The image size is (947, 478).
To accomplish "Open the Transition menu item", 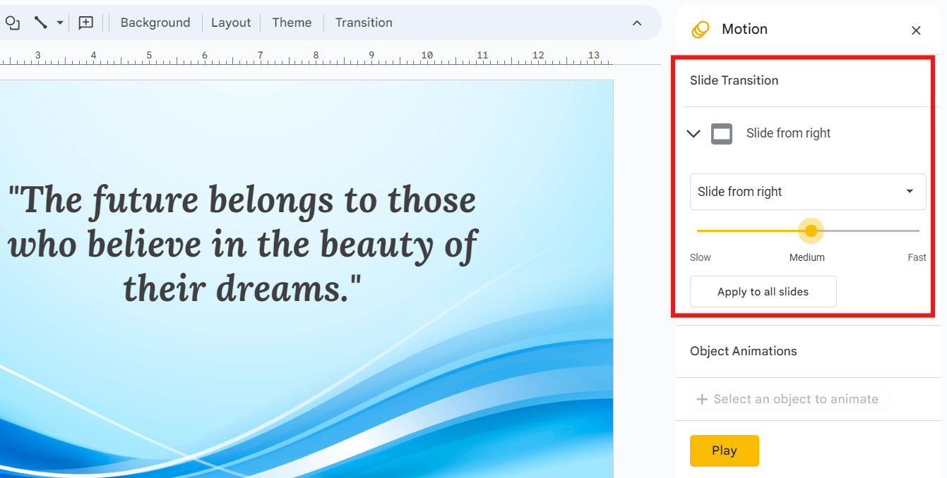I will click(363, 23).
